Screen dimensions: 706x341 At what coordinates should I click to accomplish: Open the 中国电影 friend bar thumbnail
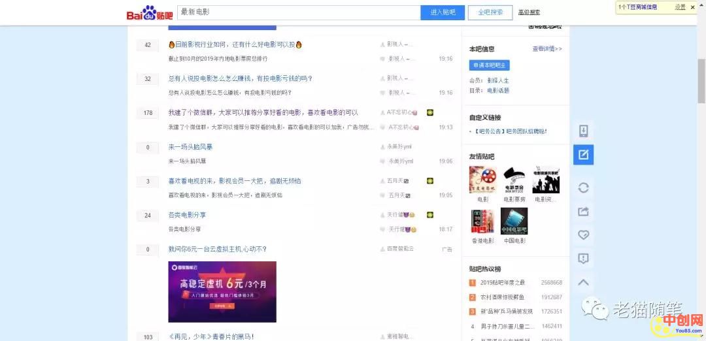pyautogui.click(x=514, y=222)
